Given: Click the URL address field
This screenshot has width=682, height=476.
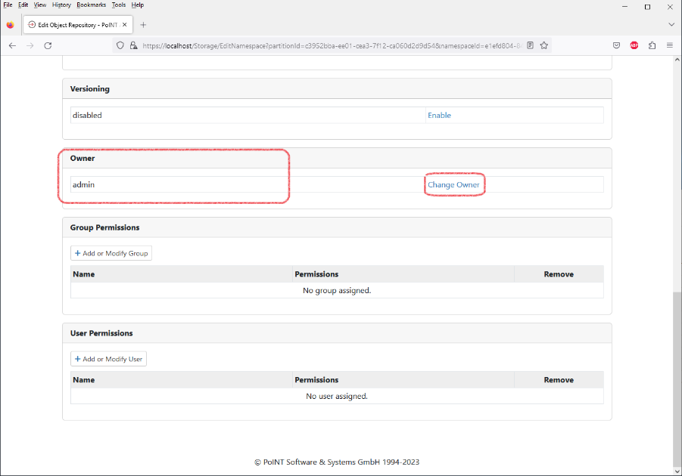Looking at the screenshot, I should (x=331, y=45).
